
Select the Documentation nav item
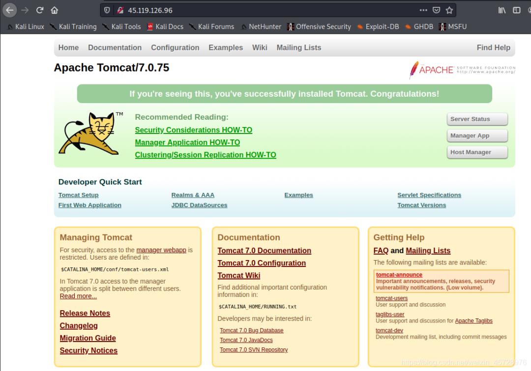(115, 48)
